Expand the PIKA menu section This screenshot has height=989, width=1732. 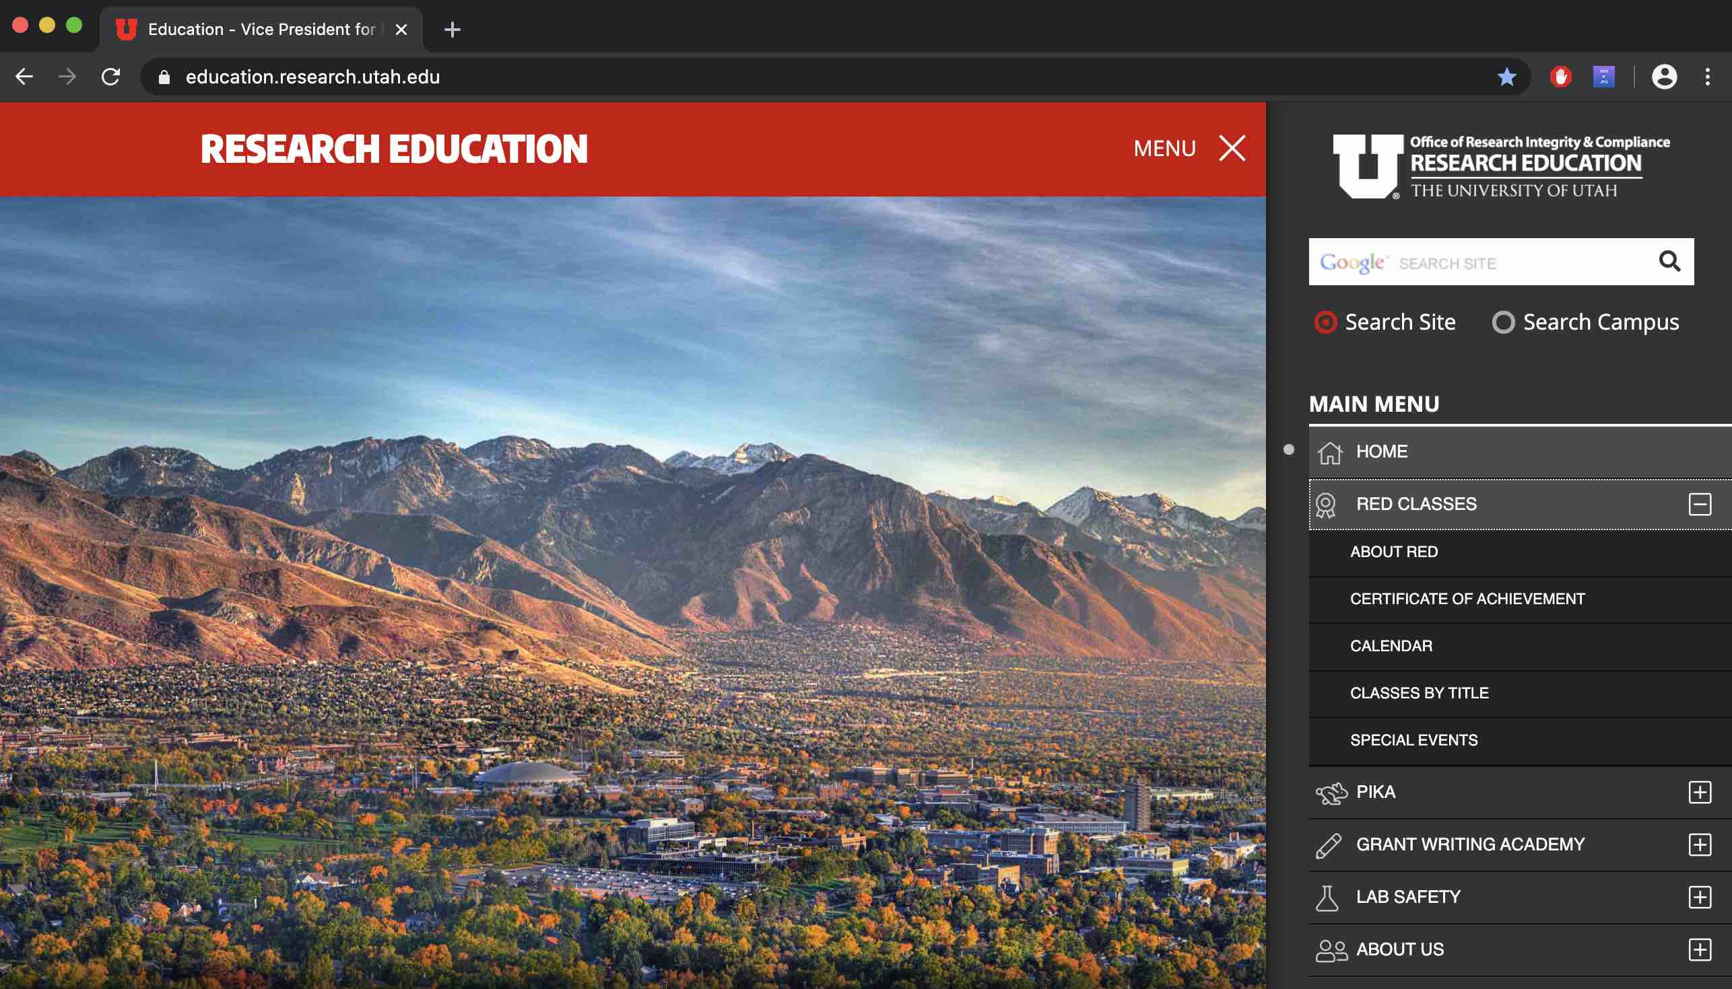point(1700,792)
